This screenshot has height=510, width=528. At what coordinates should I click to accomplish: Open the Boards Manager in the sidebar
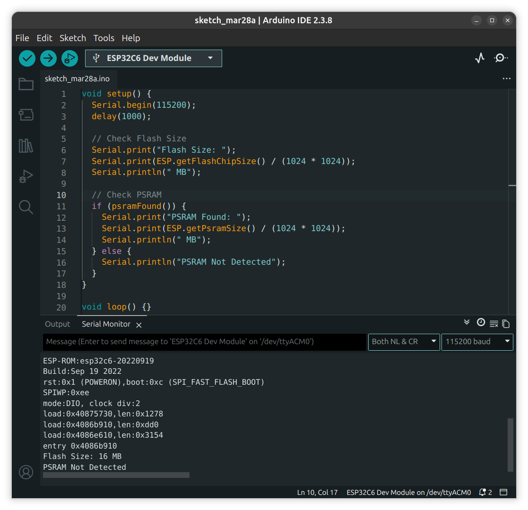point(26,114)
